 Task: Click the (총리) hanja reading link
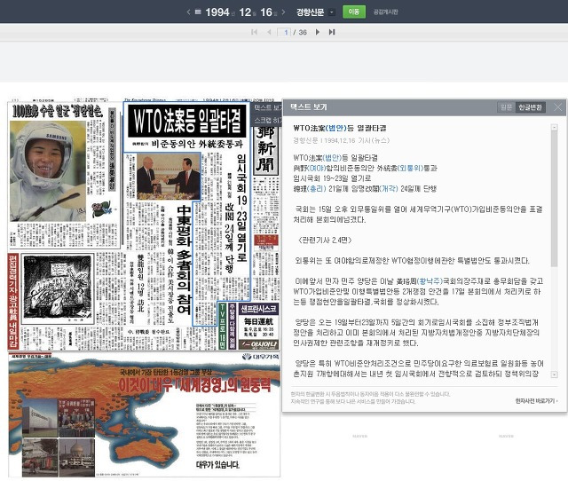(317, 189)
